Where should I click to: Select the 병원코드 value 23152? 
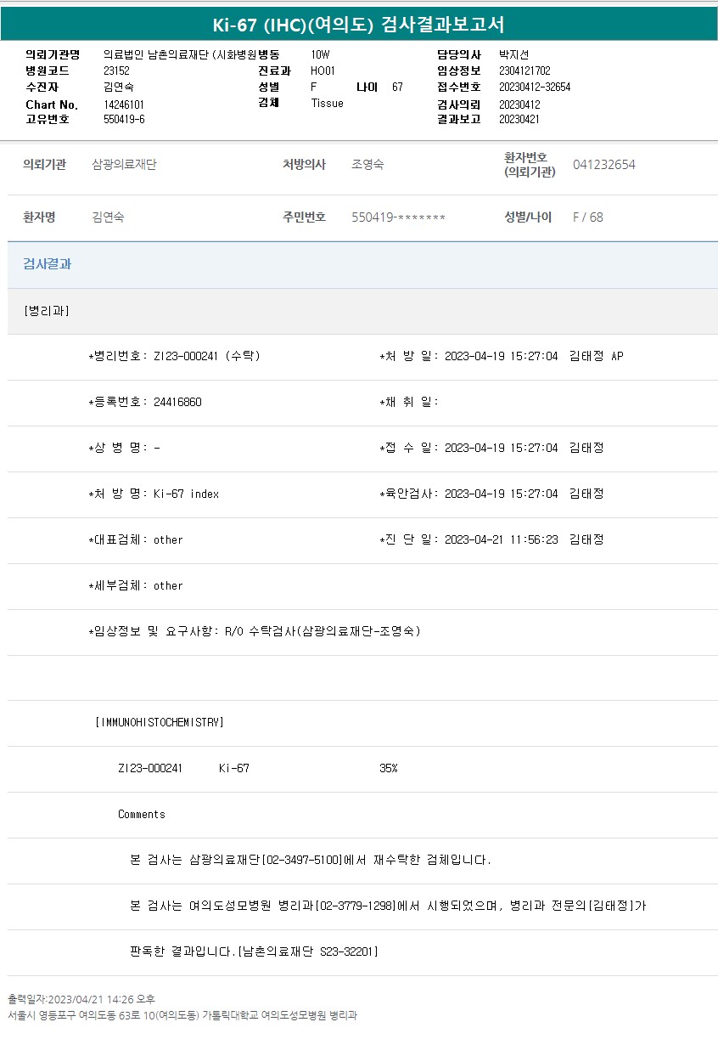point(116,71)
